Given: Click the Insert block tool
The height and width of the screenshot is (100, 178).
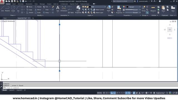Looking at the screenshot, I should pos(108,9).
